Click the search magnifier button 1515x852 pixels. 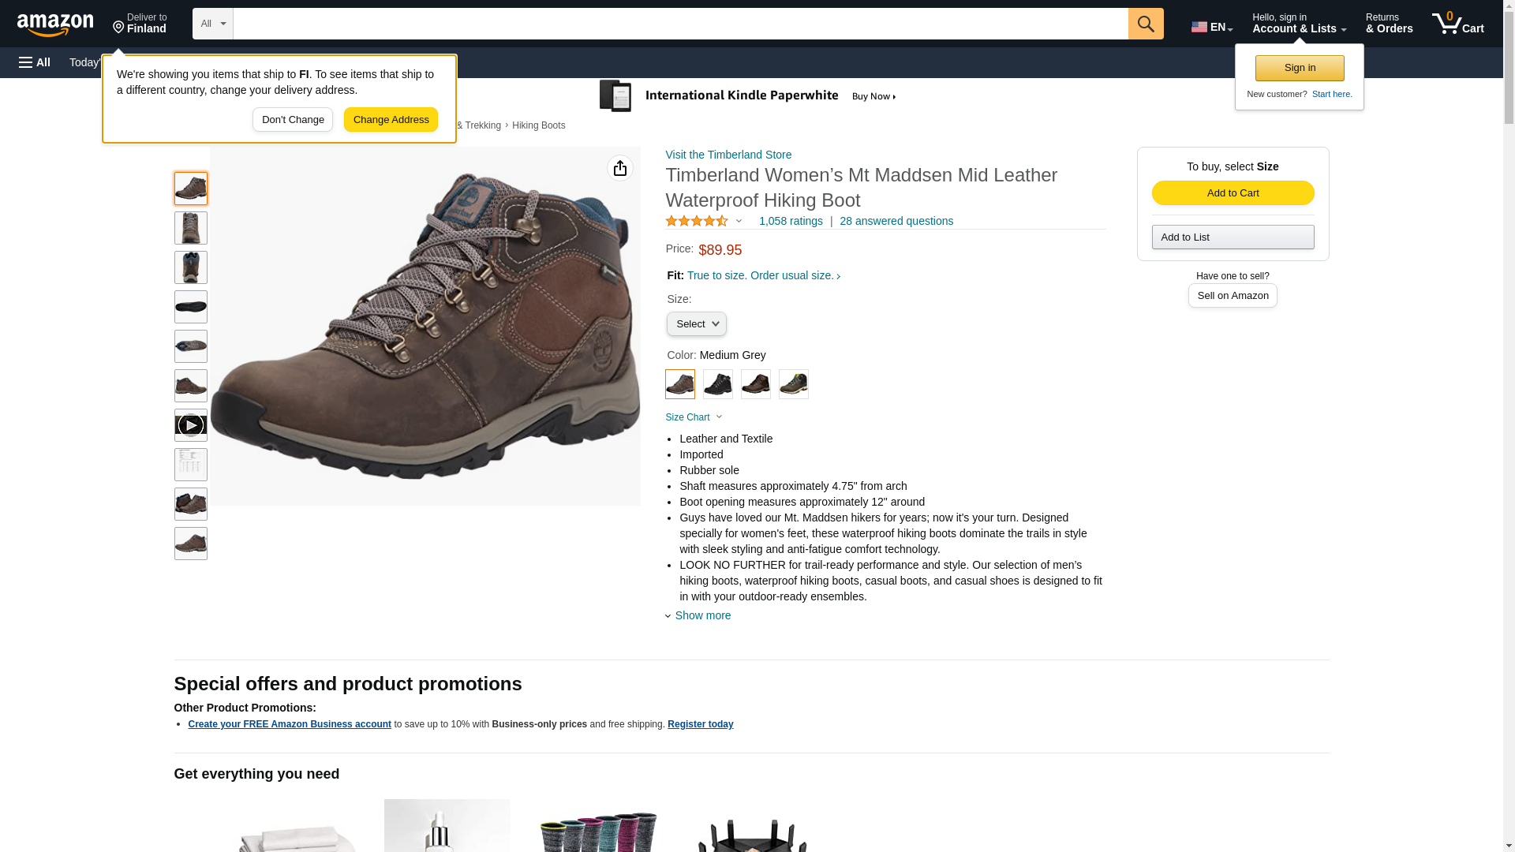(1145, 24)
